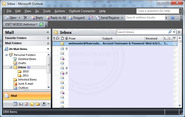The width and height of the screenshot is (185, 117).
Task: Click Type a question for help box
Action: (158, 11)
